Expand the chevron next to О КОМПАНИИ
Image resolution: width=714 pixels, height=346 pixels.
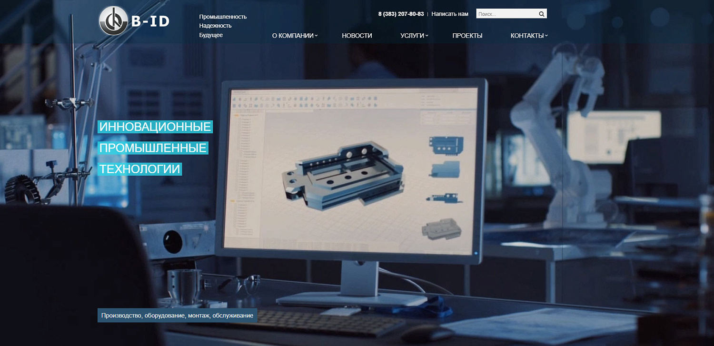316,36
